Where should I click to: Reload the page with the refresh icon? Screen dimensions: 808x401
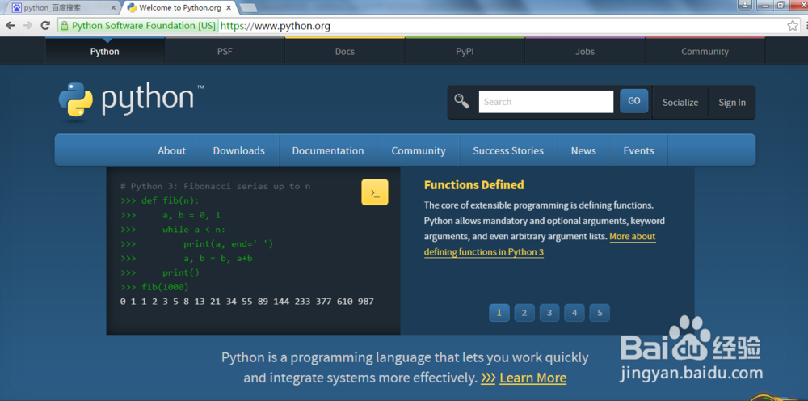[x=45, y=25]
